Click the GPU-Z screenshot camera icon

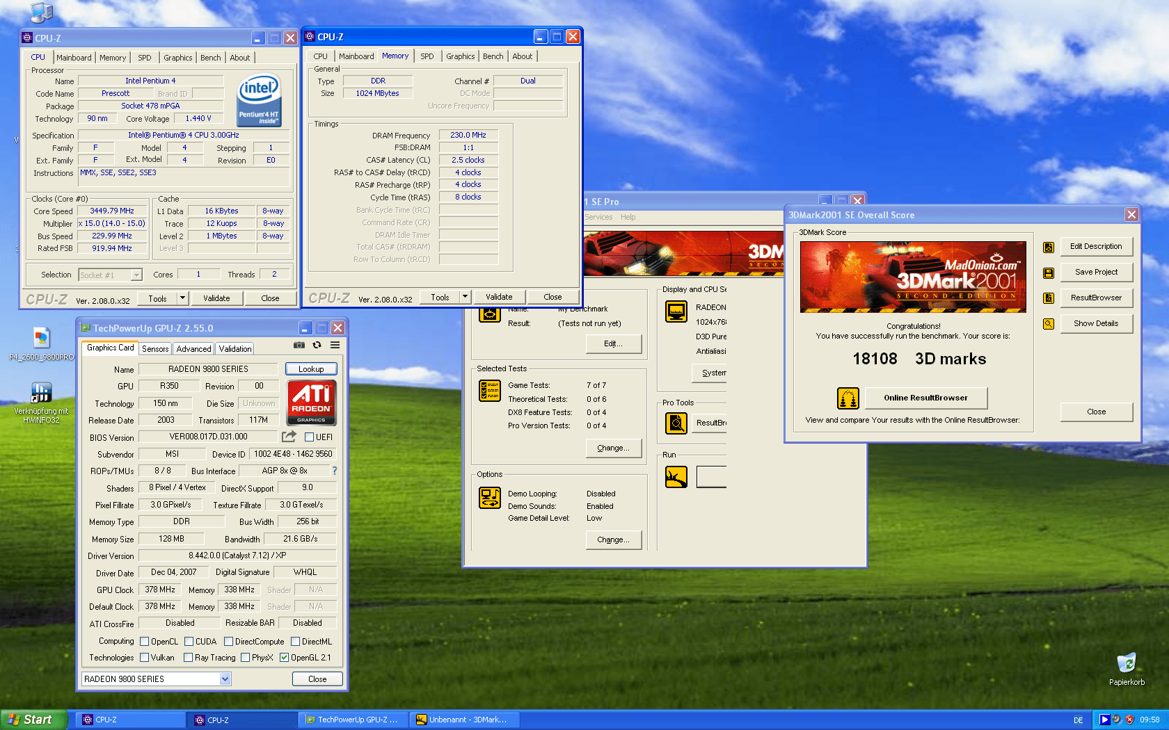299,345
